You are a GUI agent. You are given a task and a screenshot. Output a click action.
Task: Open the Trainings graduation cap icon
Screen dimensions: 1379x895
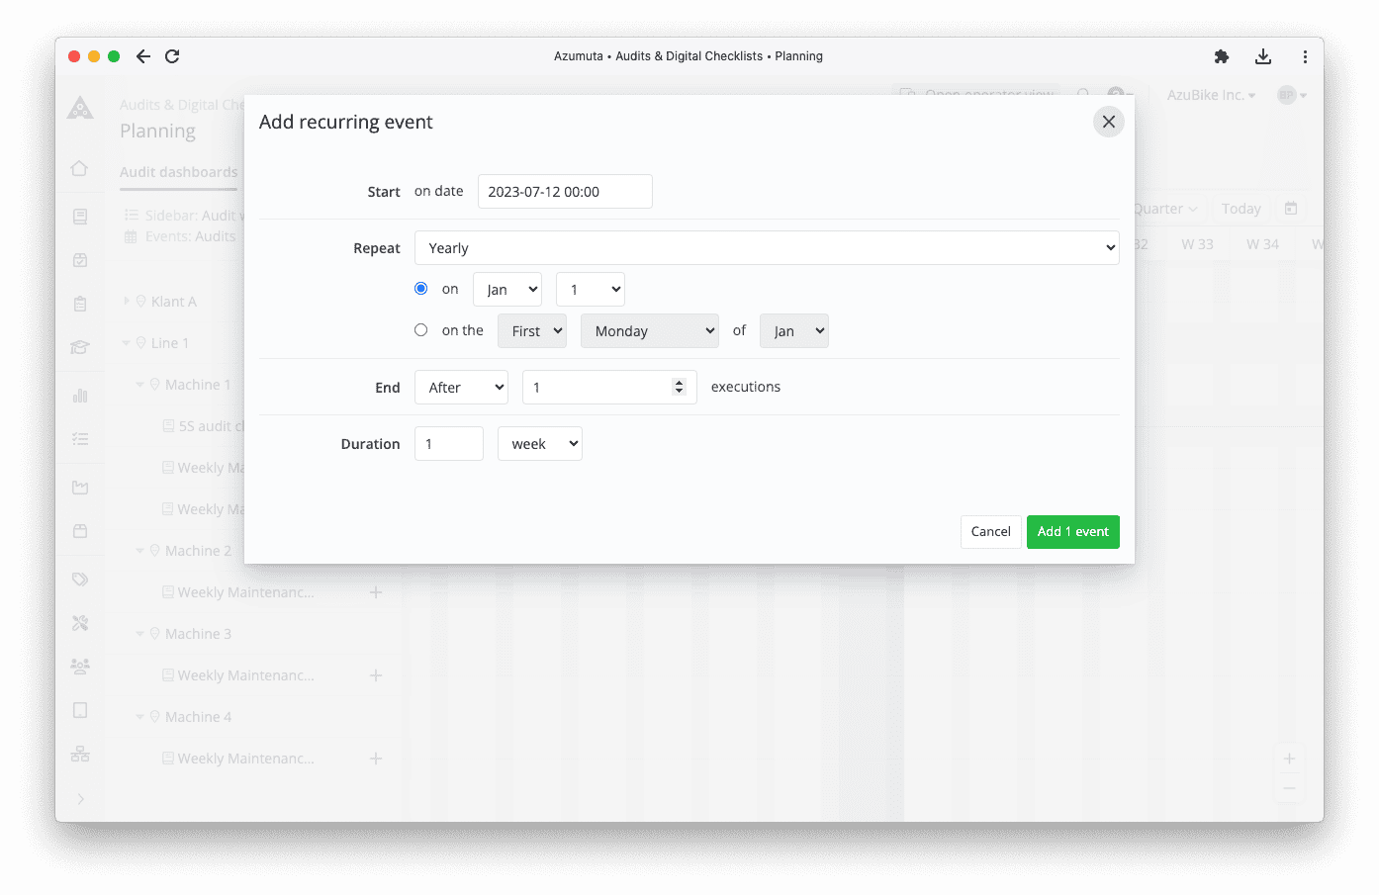(80, 347)
